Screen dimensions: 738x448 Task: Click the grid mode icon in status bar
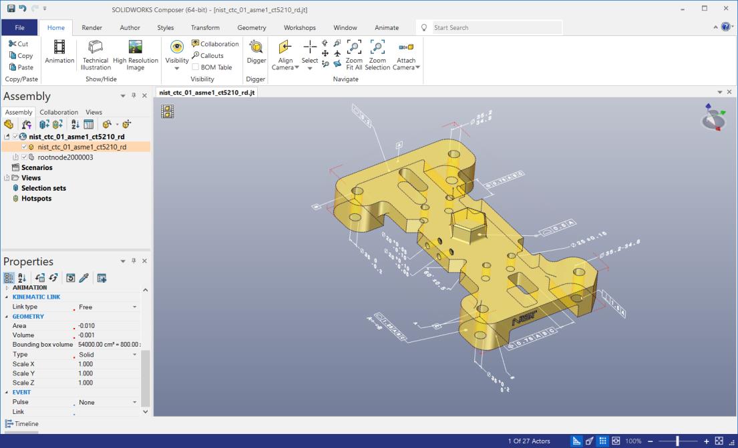602,441
